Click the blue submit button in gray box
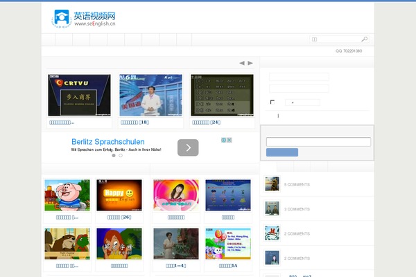The image size is (416, 277). [282, 152]
